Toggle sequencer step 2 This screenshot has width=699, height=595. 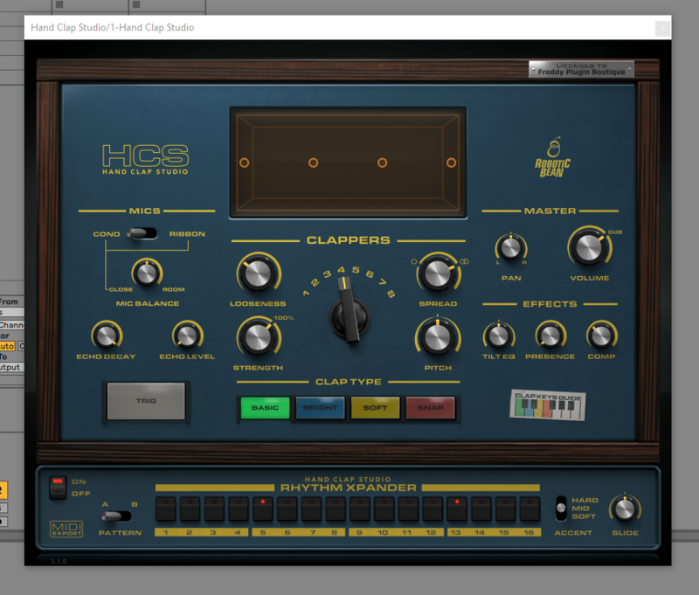click(x=190, y=509)
